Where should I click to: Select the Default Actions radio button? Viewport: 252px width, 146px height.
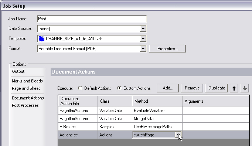[80, 88]
